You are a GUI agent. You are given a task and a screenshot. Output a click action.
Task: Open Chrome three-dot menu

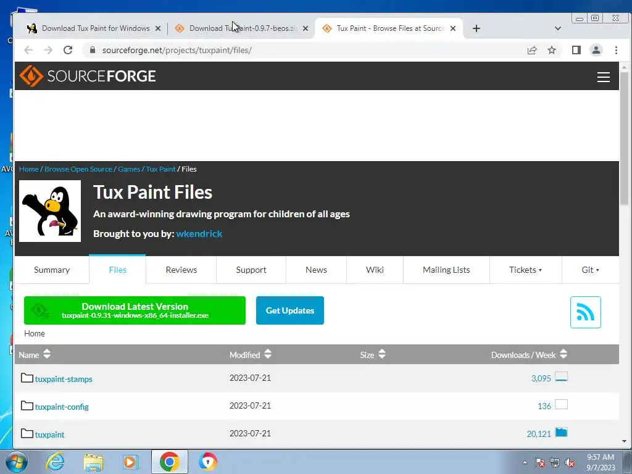(x=616, y=50)
